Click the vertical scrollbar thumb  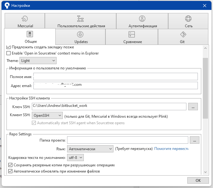tap(205, 88)
